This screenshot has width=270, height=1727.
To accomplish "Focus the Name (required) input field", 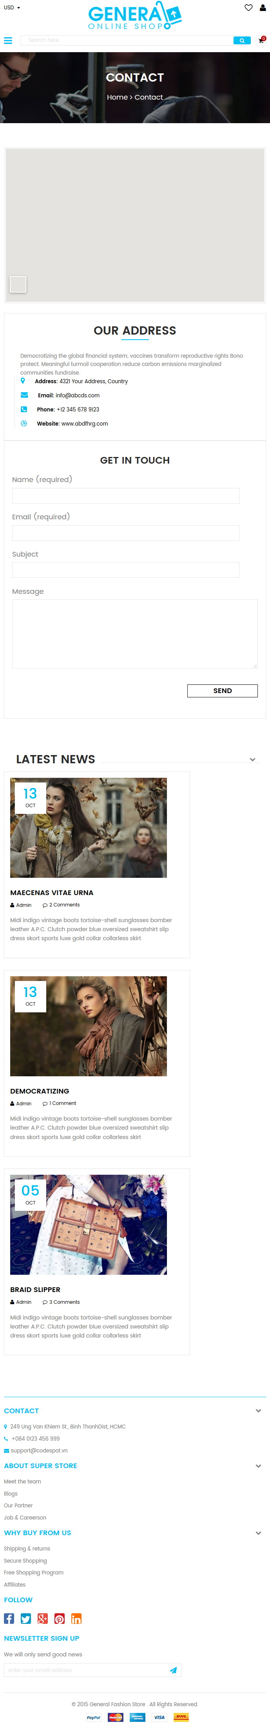I will point(125,495).
